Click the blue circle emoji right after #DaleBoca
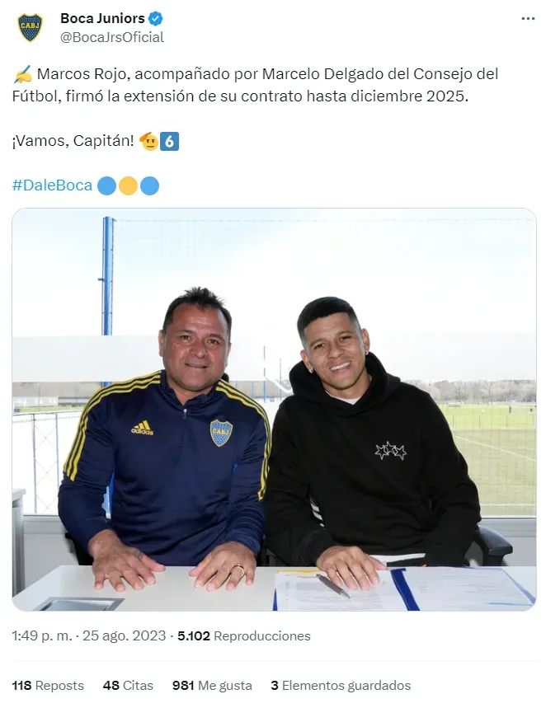This screenshot has width=546, height=708. tap(106, 185)
